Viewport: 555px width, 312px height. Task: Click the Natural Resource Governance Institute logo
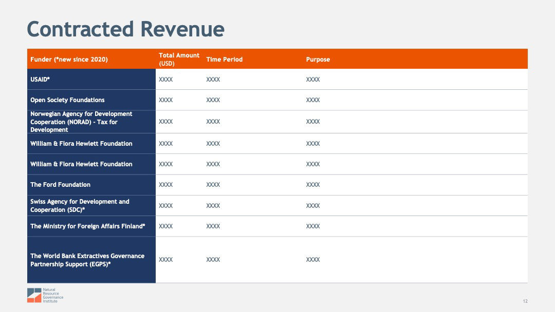pyautogui.click(x=45, y=296)
